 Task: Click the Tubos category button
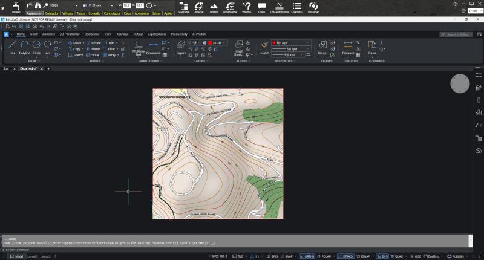pyautogui.click(x=81, y=12)
